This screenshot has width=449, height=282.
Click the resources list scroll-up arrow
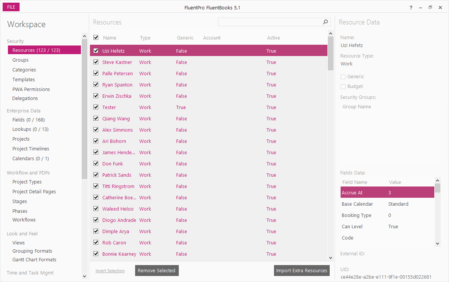330,33
